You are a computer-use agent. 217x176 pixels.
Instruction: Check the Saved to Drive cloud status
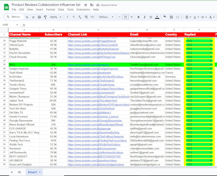pos(107,5)
